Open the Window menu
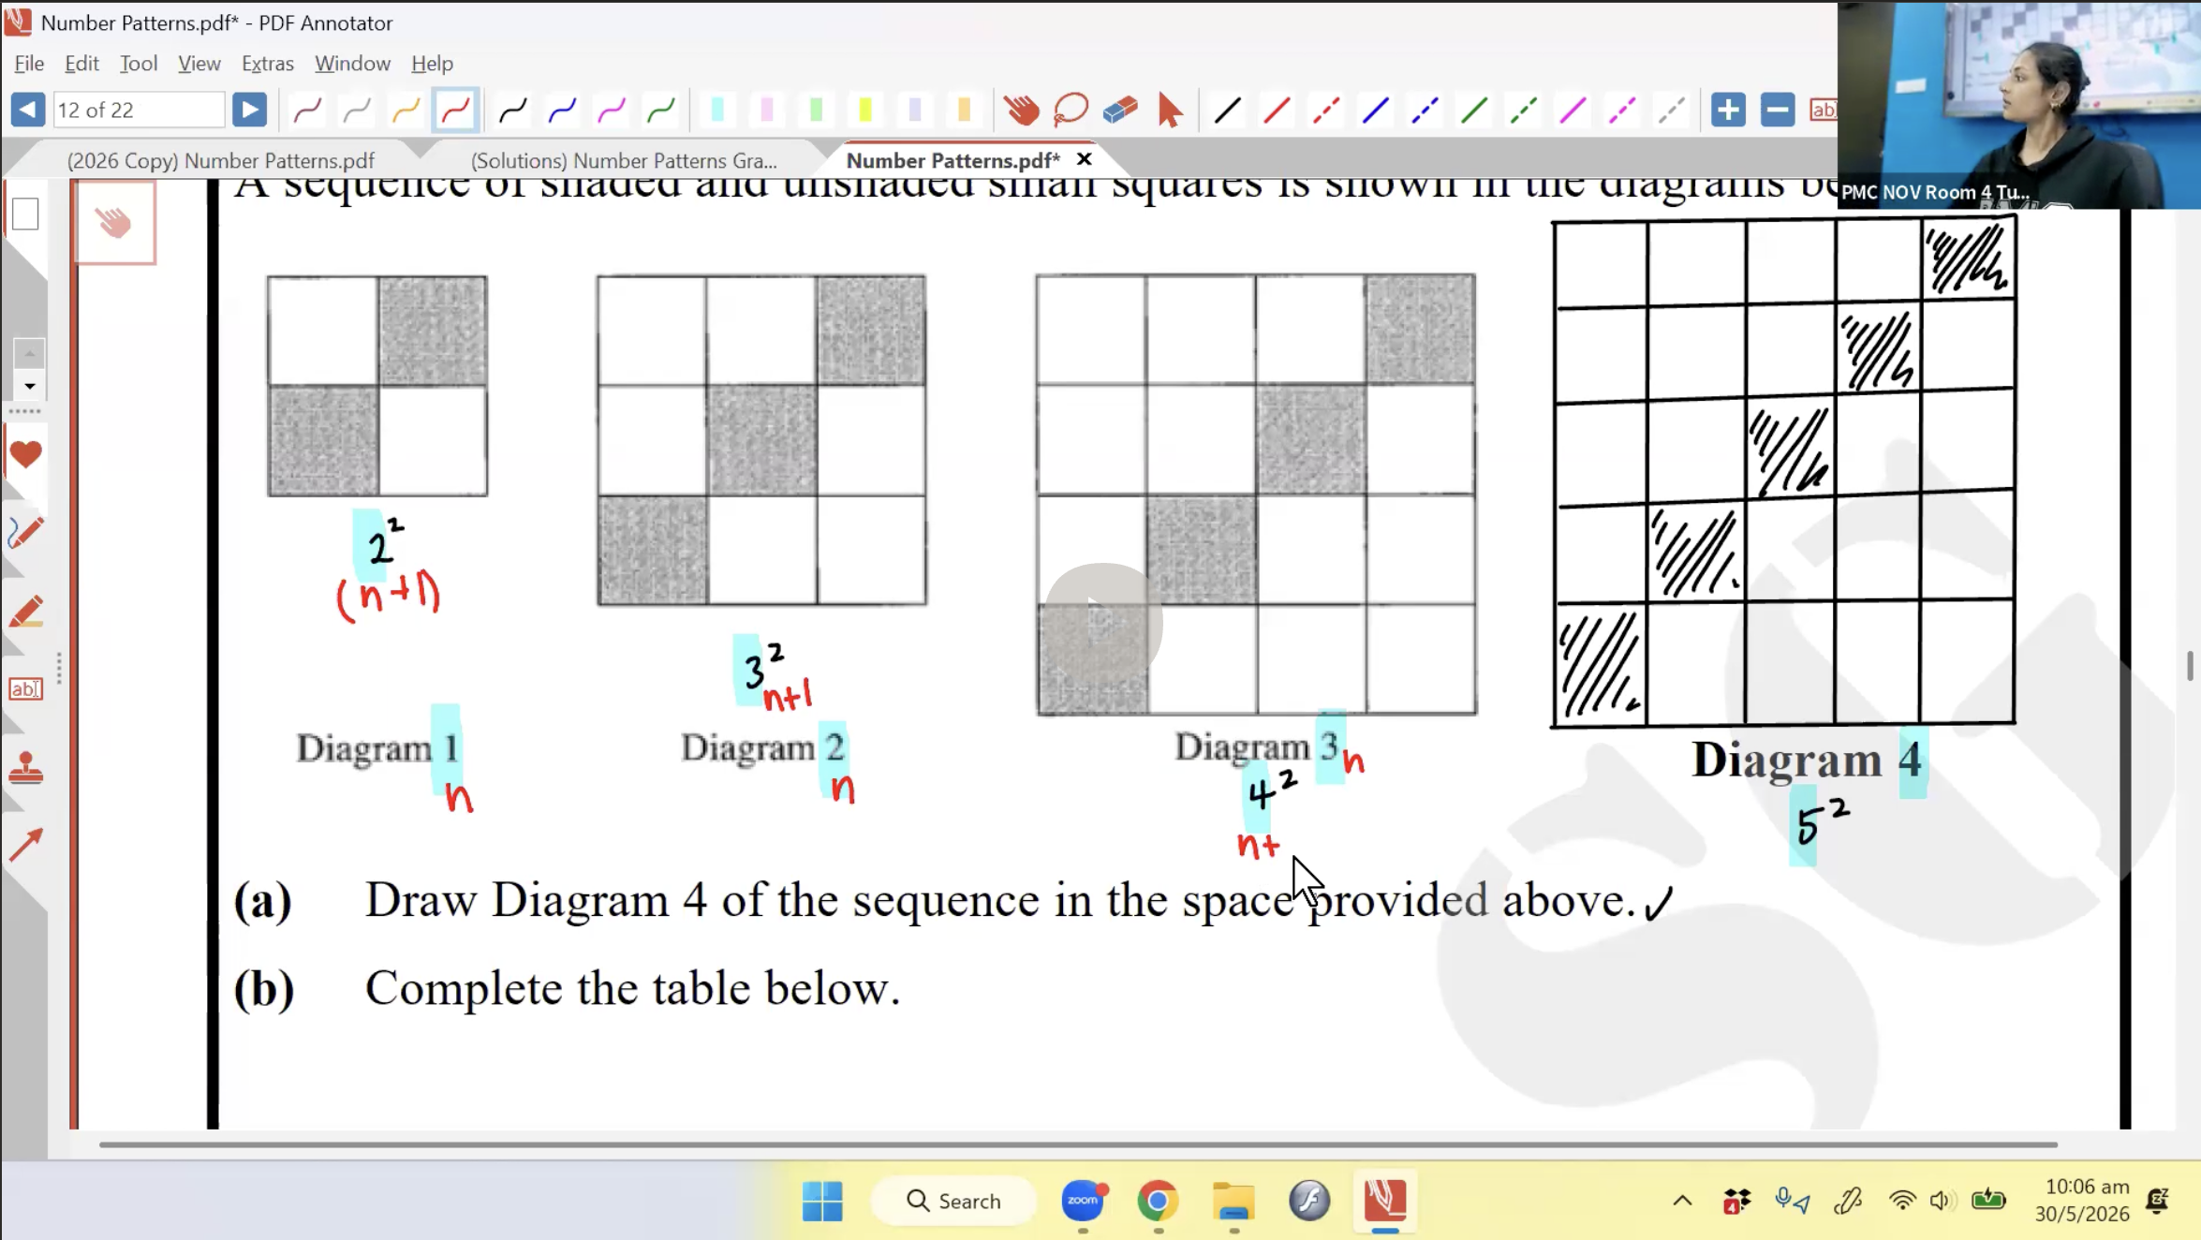The height and width of the screenshot is (1240, 2201). (352, 63)
